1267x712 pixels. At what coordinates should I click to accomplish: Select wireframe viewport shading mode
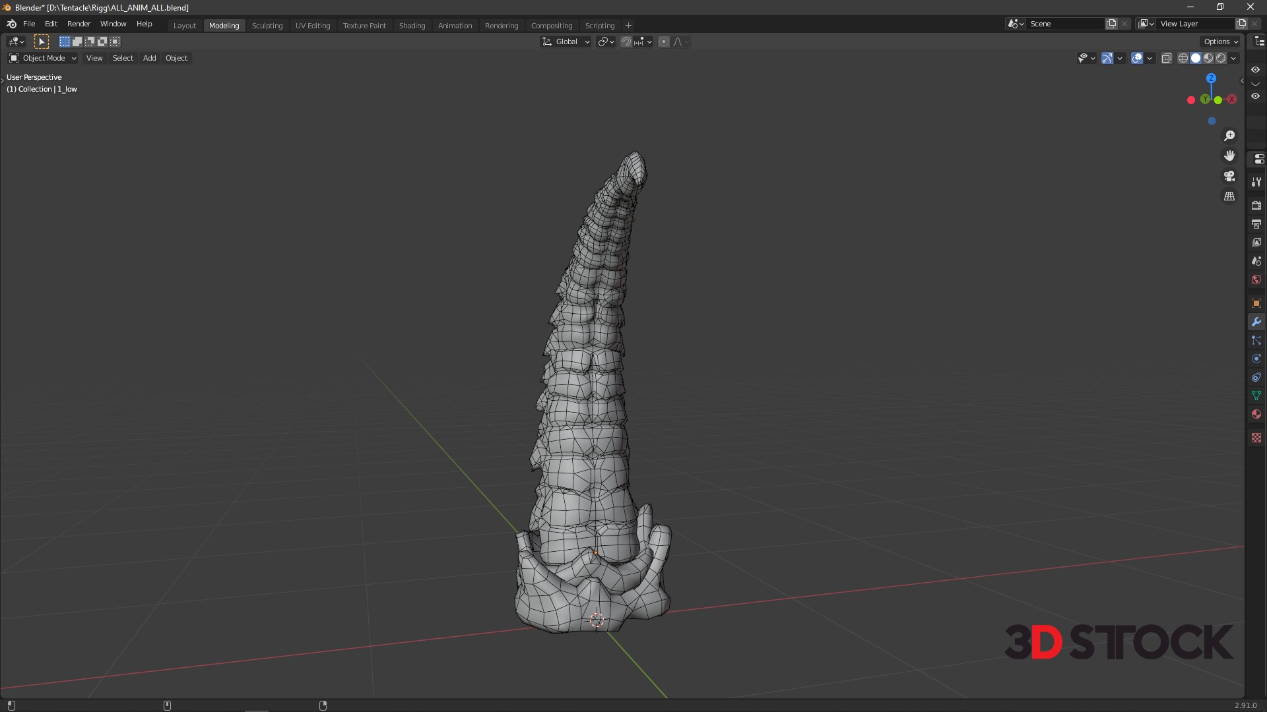point(1183,58)
